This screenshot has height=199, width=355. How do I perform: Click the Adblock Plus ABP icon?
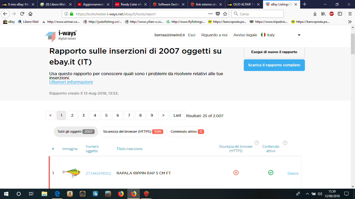332,14
